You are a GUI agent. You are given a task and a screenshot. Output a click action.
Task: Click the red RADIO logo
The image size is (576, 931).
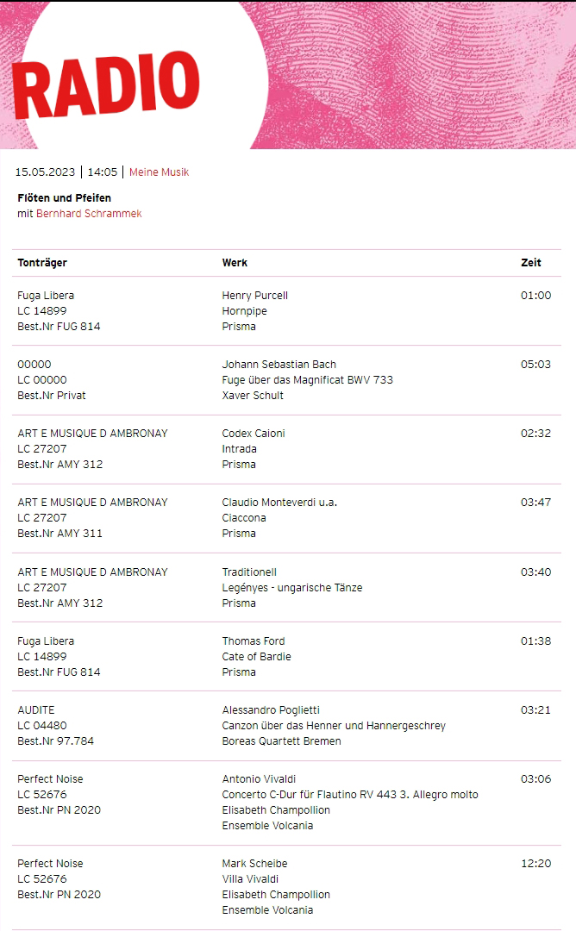coord(107,84)
